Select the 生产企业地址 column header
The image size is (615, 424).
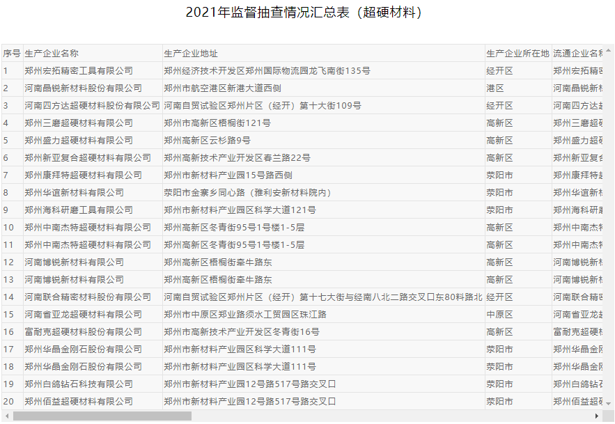[324, 54]
